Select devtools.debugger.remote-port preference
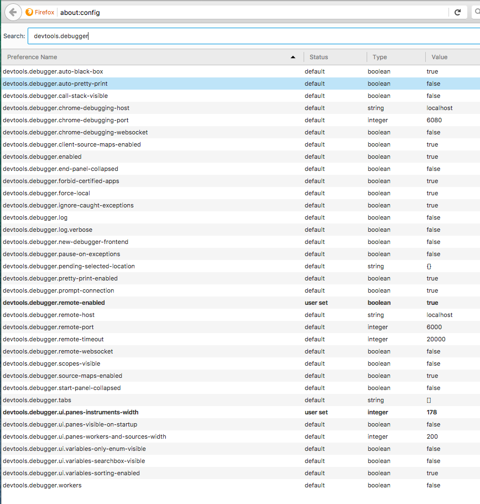480x504 pixels. tap(241, 327)
